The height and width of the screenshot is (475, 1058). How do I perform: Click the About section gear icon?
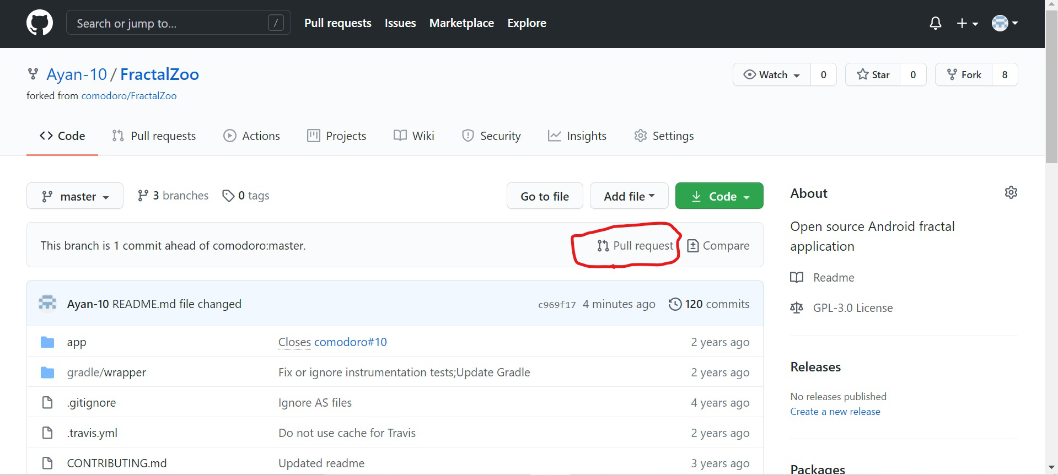click(1011, 192)
